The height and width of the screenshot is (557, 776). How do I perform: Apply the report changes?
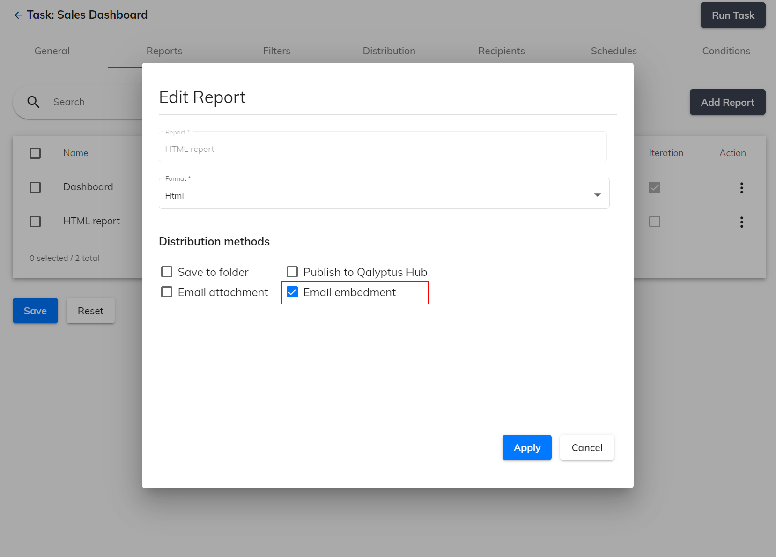click(527, 447)
